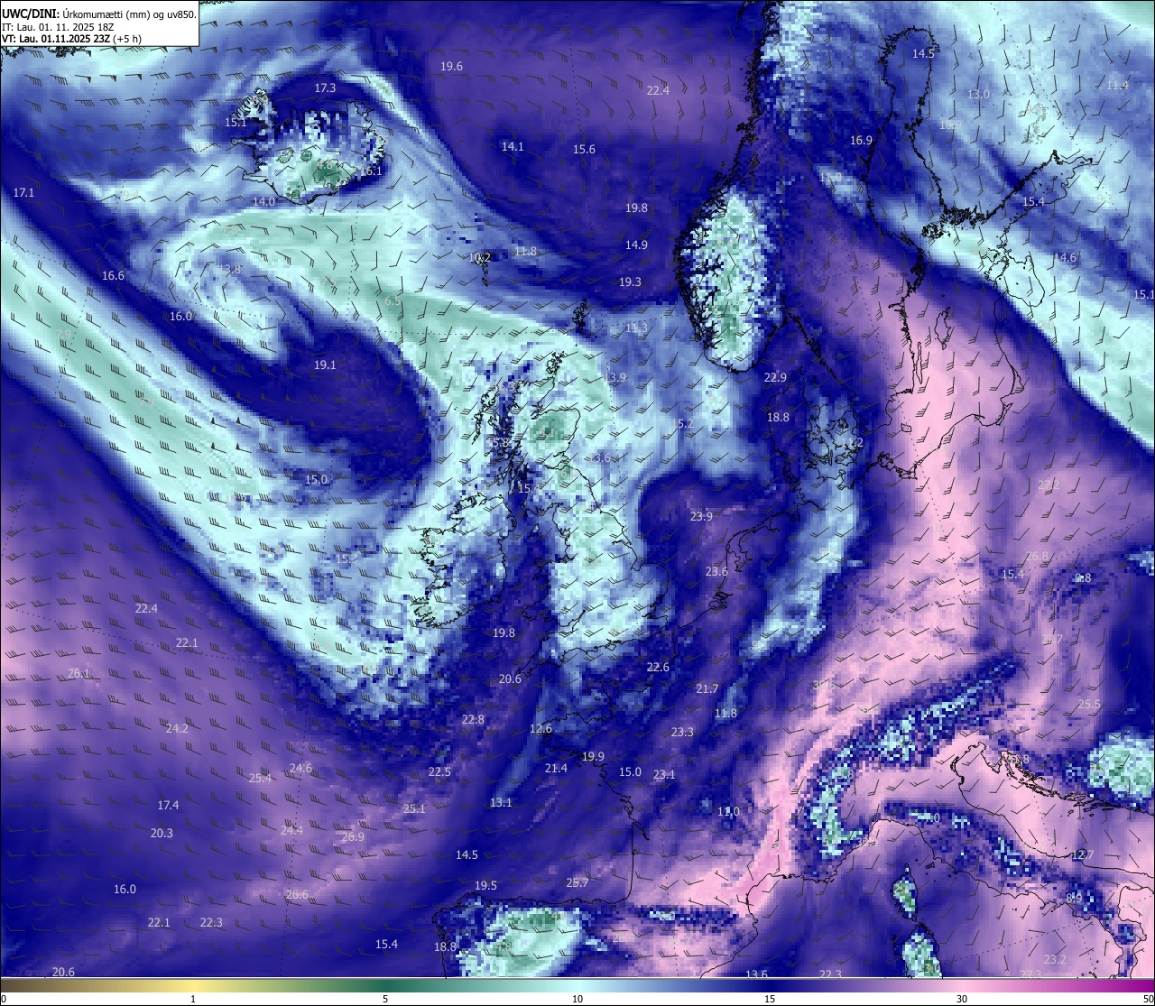Screen dimensions: 1155x1006
Task: Click the 25.1 map value
Action: tap(414, 809)
